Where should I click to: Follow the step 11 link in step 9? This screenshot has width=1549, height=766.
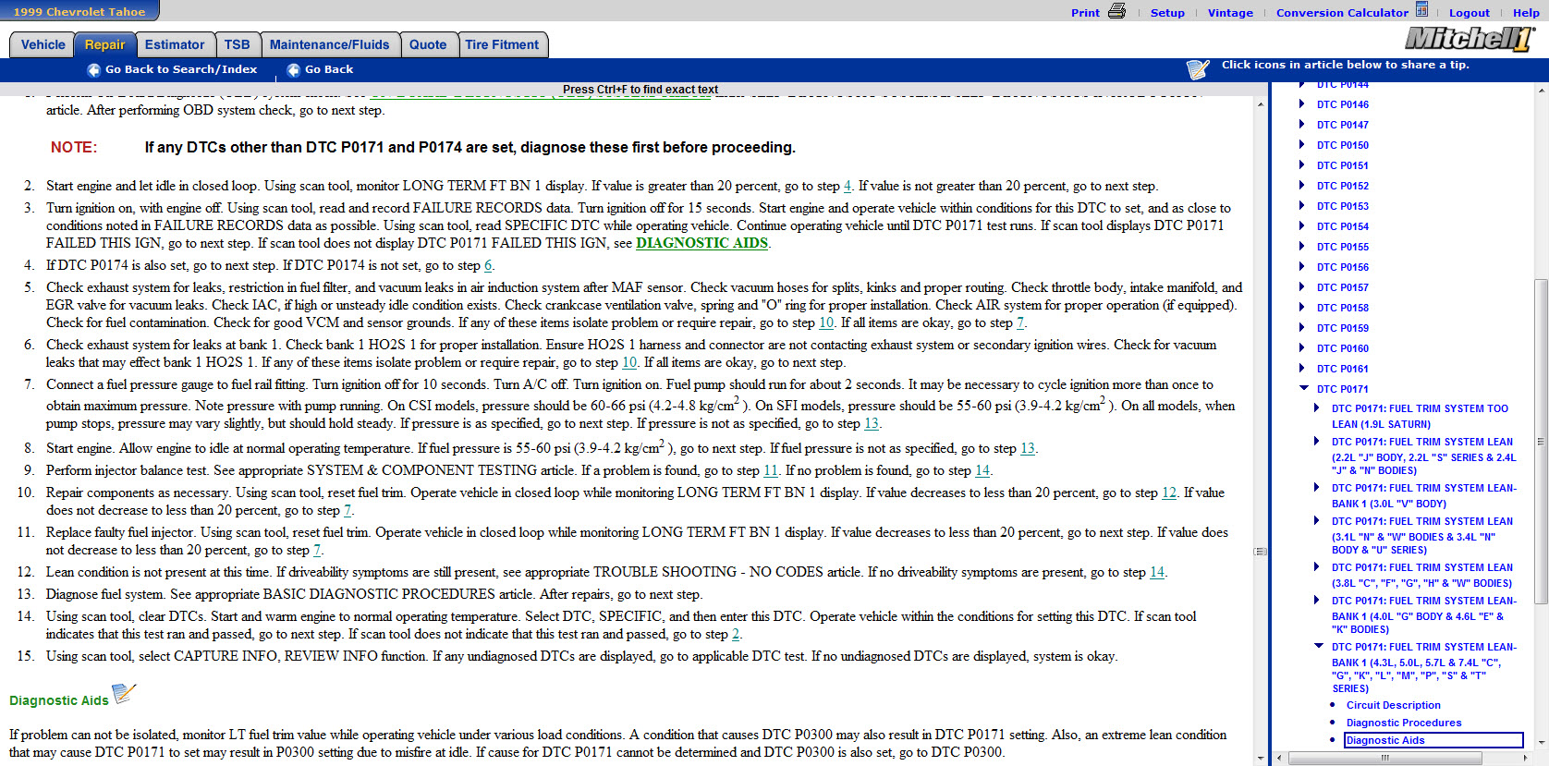pos(771,470)
